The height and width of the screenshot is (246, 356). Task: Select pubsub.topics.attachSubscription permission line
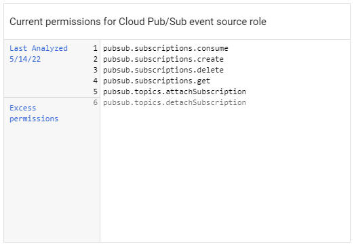point(174,91)
